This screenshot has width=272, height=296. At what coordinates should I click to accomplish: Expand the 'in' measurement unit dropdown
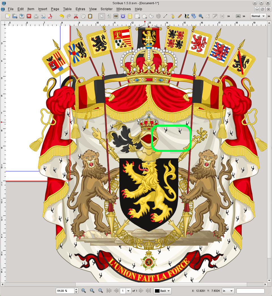click(x=228, y=291)
